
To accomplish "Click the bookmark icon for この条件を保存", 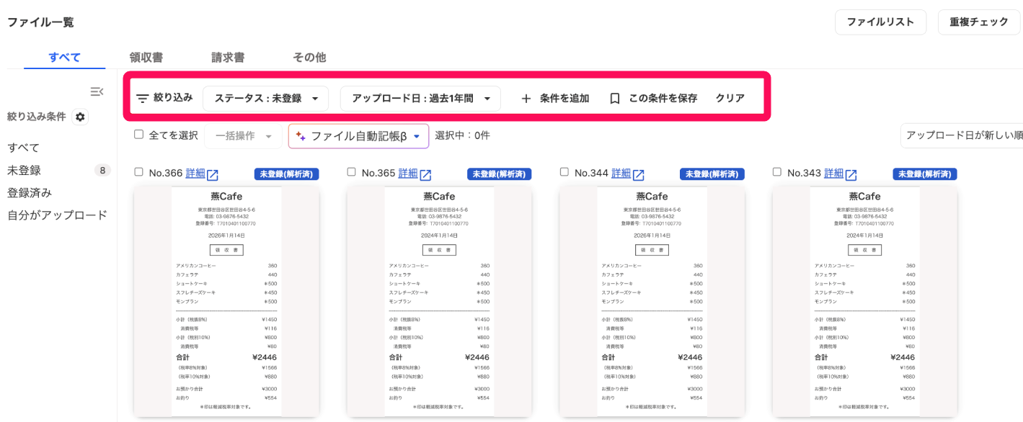I will click(615, 99).
